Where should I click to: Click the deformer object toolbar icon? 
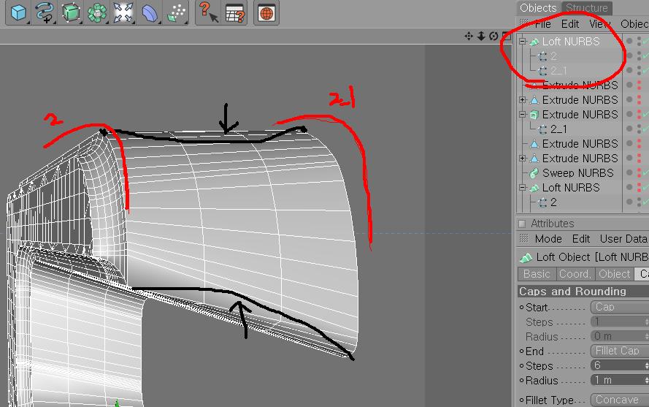pos(150,13)
